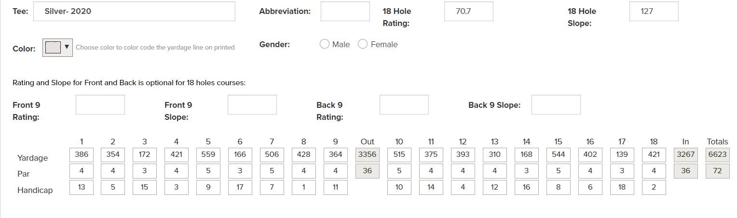737x218 pixels.
Task: Click the tee color swatch
Action: coord(53,47)
